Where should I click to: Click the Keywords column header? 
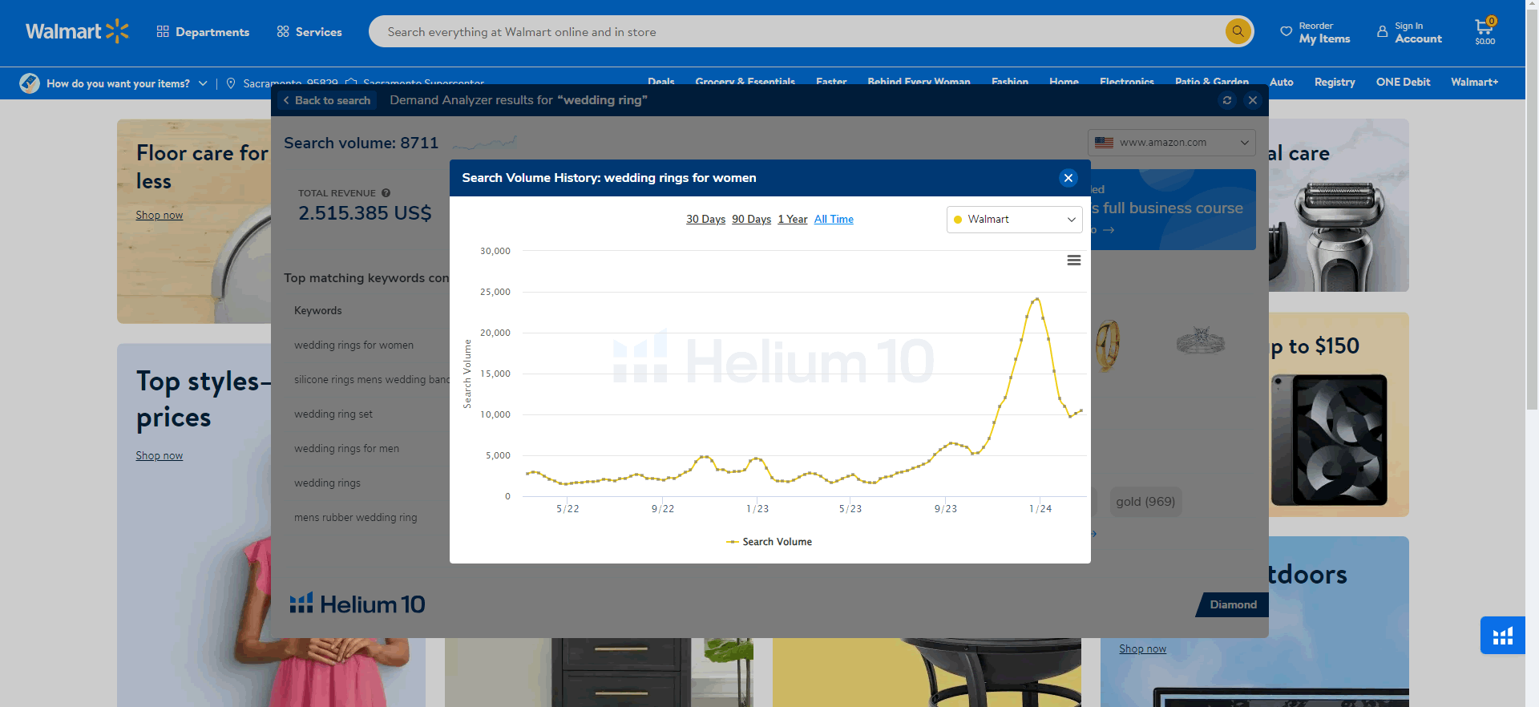[317, 311]
